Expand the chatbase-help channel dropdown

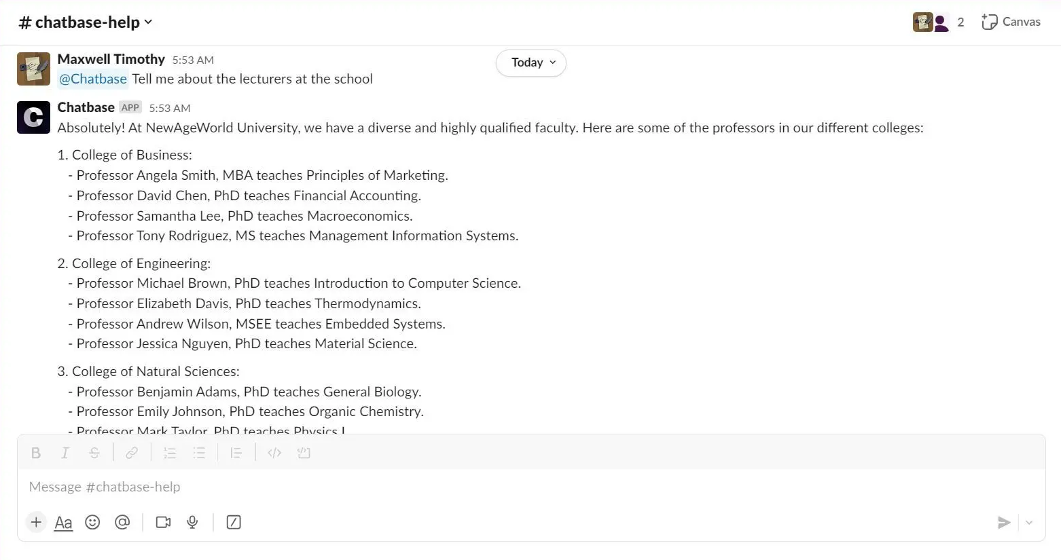pos(149,22)
